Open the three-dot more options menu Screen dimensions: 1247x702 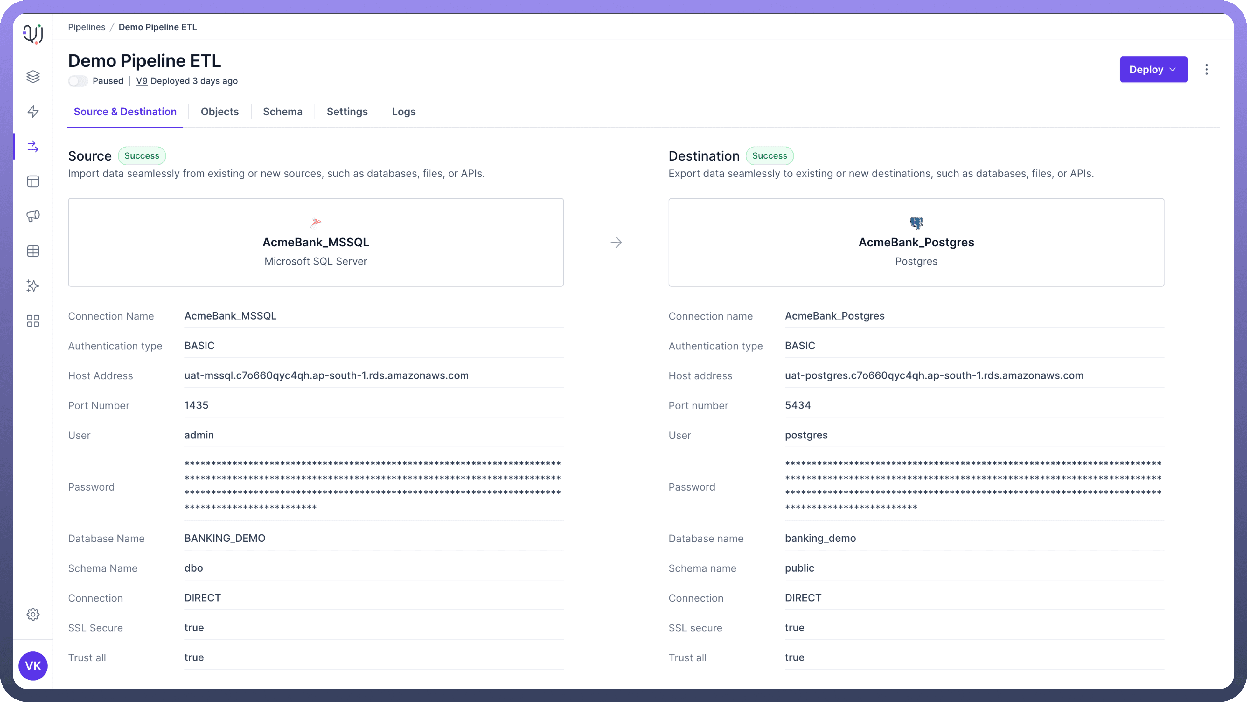click(1206, 69)
